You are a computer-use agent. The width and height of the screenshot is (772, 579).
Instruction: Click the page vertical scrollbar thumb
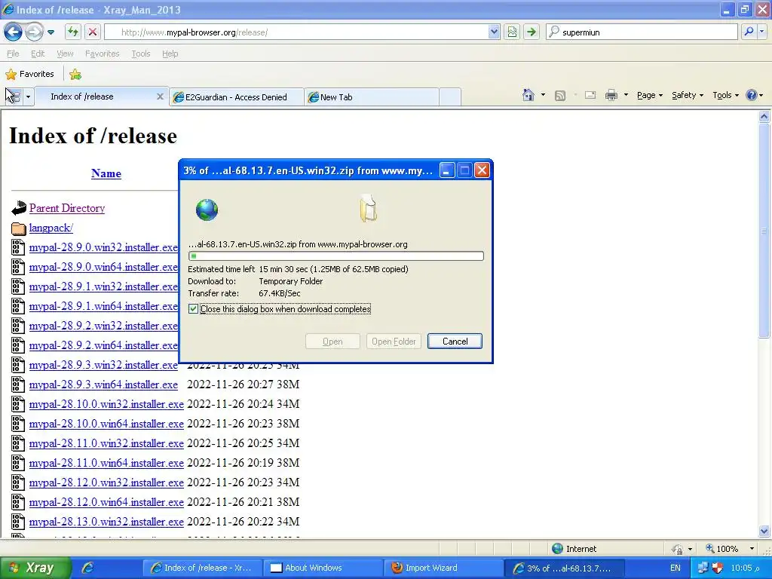pos(764,231)
